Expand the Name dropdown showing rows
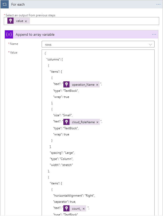 [150, 44]
